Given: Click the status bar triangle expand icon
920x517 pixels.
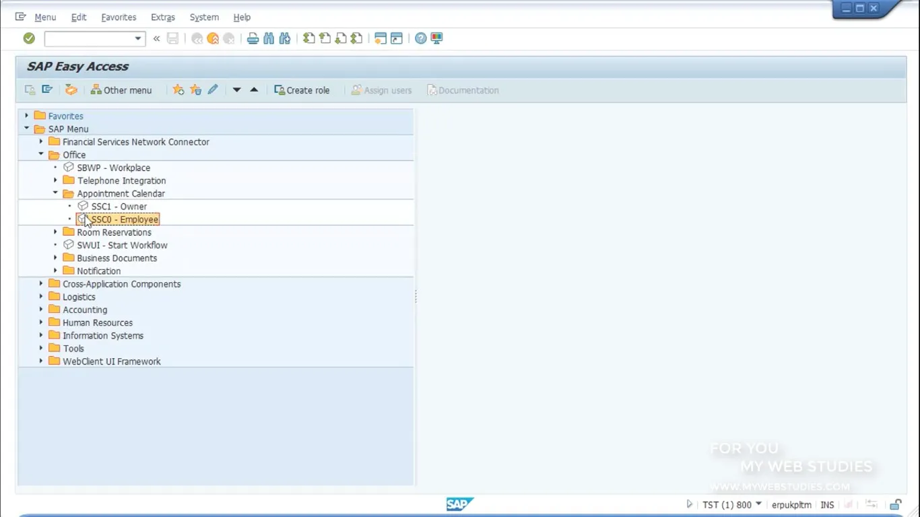Looking at the screenshot, I should (x=689, y=504).
